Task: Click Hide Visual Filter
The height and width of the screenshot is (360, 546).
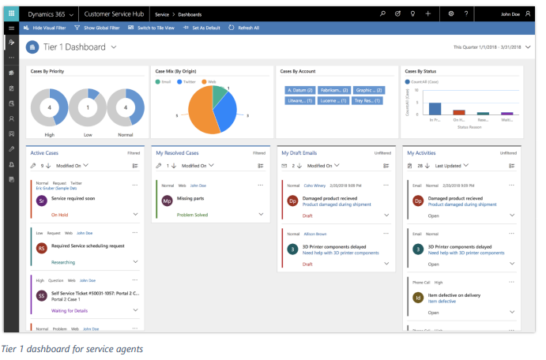Action: coord(44,28)
